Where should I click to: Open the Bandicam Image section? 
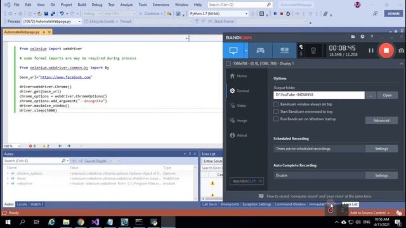click(239, 120)
